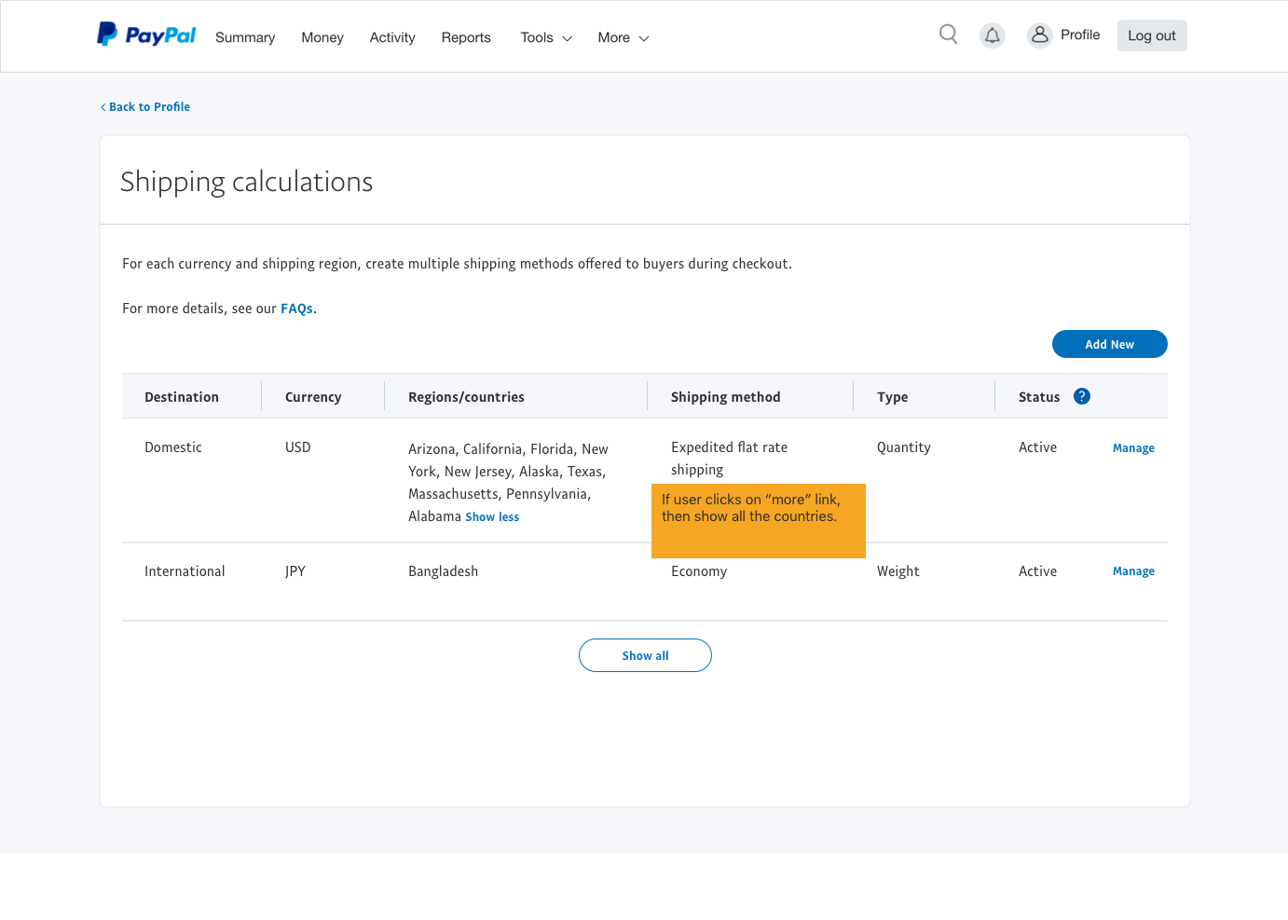Click the Log out button

point(1151,35)
